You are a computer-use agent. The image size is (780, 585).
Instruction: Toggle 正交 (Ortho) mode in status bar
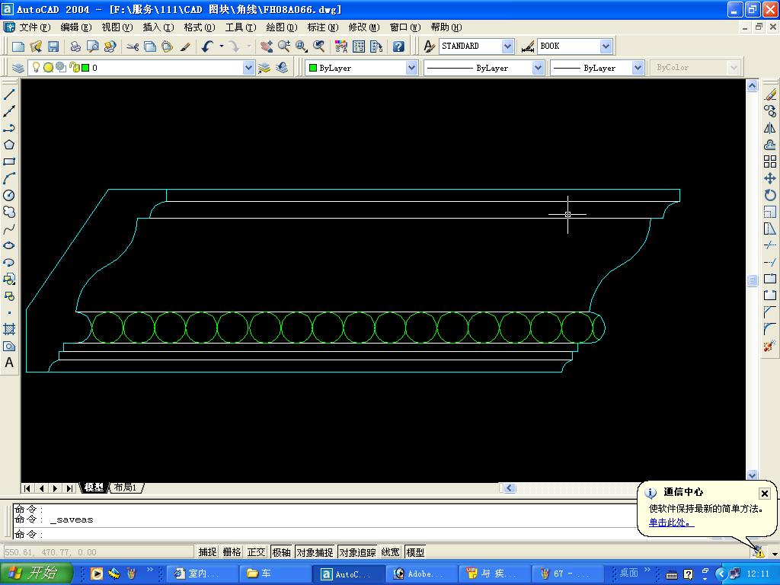point(257,552)
